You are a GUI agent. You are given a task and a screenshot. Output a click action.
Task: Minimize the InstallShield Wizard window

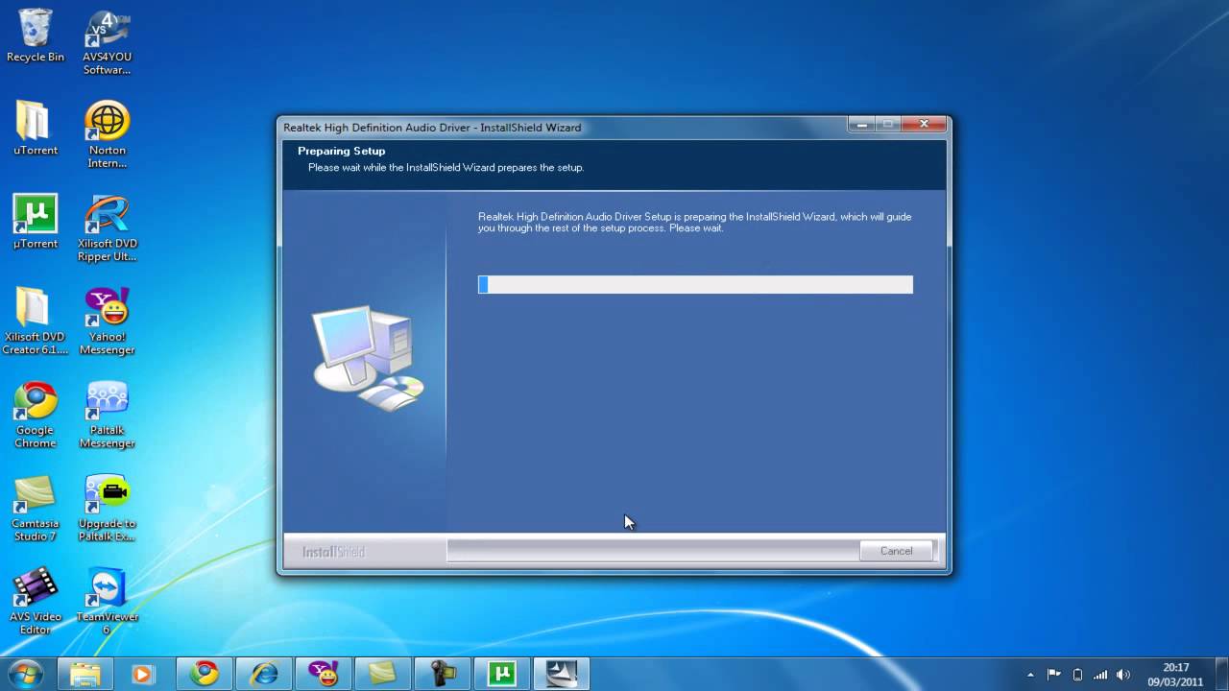point(861,125)
